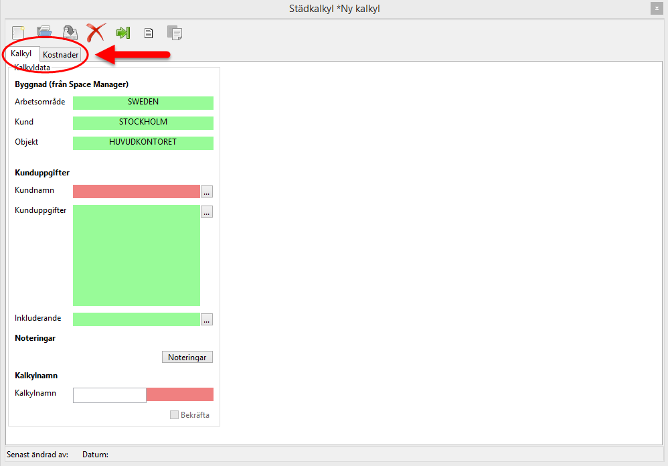This screenshot has height=466, width=668.
Task: Select the Kalkyl tab
Action: click(21, 54)
